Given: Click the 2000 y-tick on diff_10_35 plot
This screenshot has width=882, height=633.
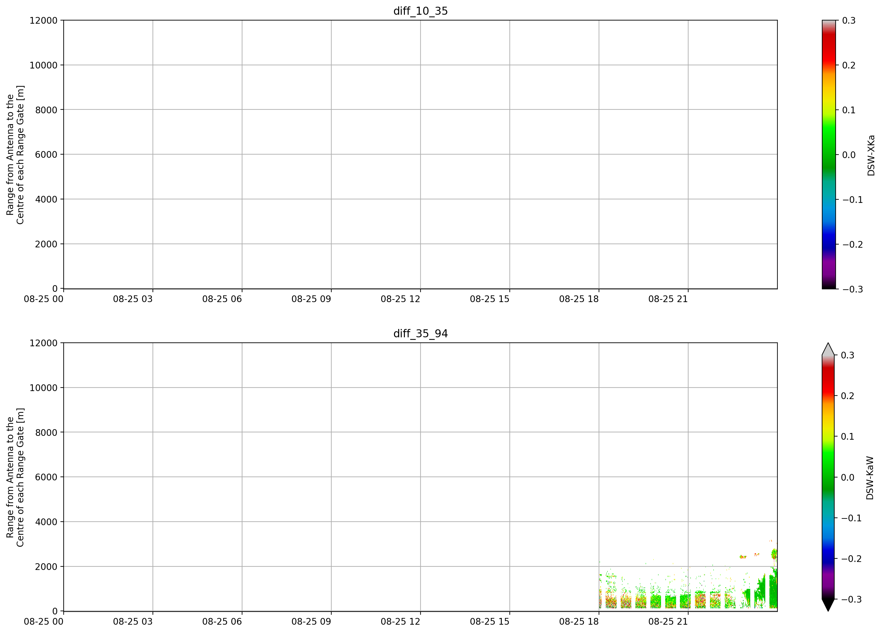Looking at the screenshot, I should (x=46, y=244).
